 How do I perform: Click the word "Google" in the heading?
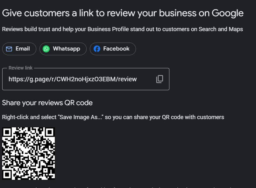228,13
